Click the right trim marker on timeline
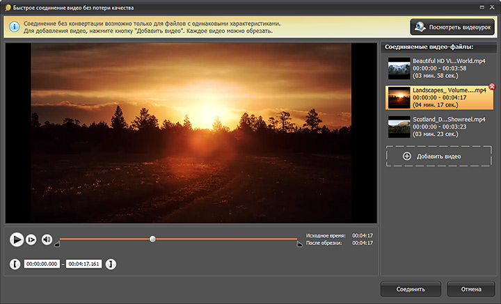The width and height of the screenshot is (501, 304). pyautogui.click(x=299, y=243)
